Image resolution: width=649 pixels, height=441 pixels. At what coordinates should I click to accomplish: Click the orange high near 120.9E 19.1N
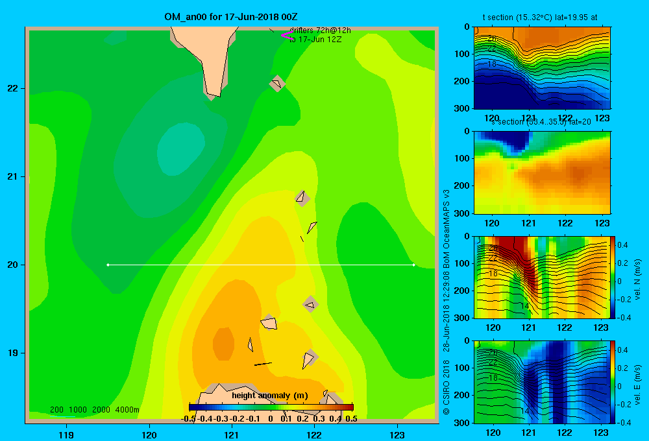223,343
